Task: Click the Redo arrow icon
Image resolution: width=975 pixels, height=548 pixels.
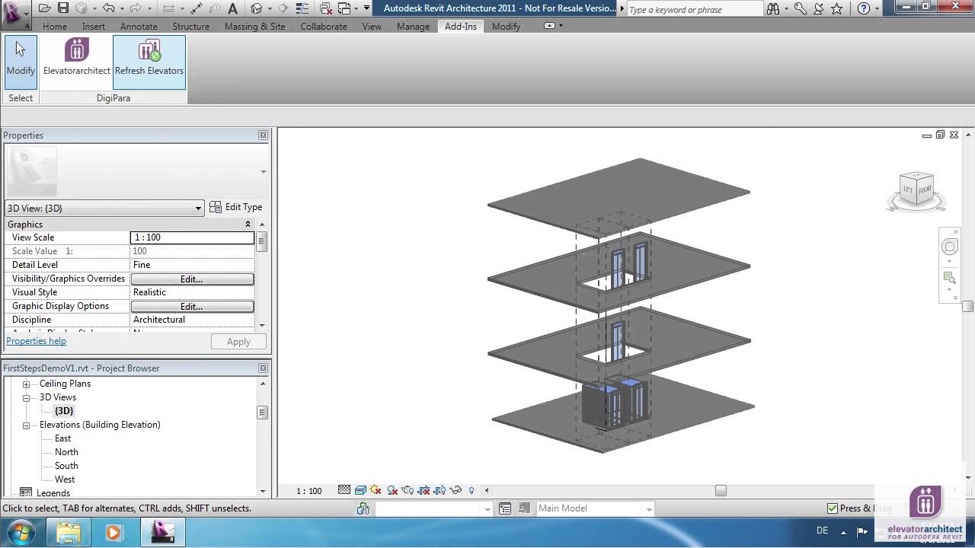Action: tap(136, 8)
